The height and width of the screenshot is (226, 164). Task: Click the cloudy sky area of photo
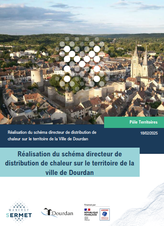click(82, 17)
